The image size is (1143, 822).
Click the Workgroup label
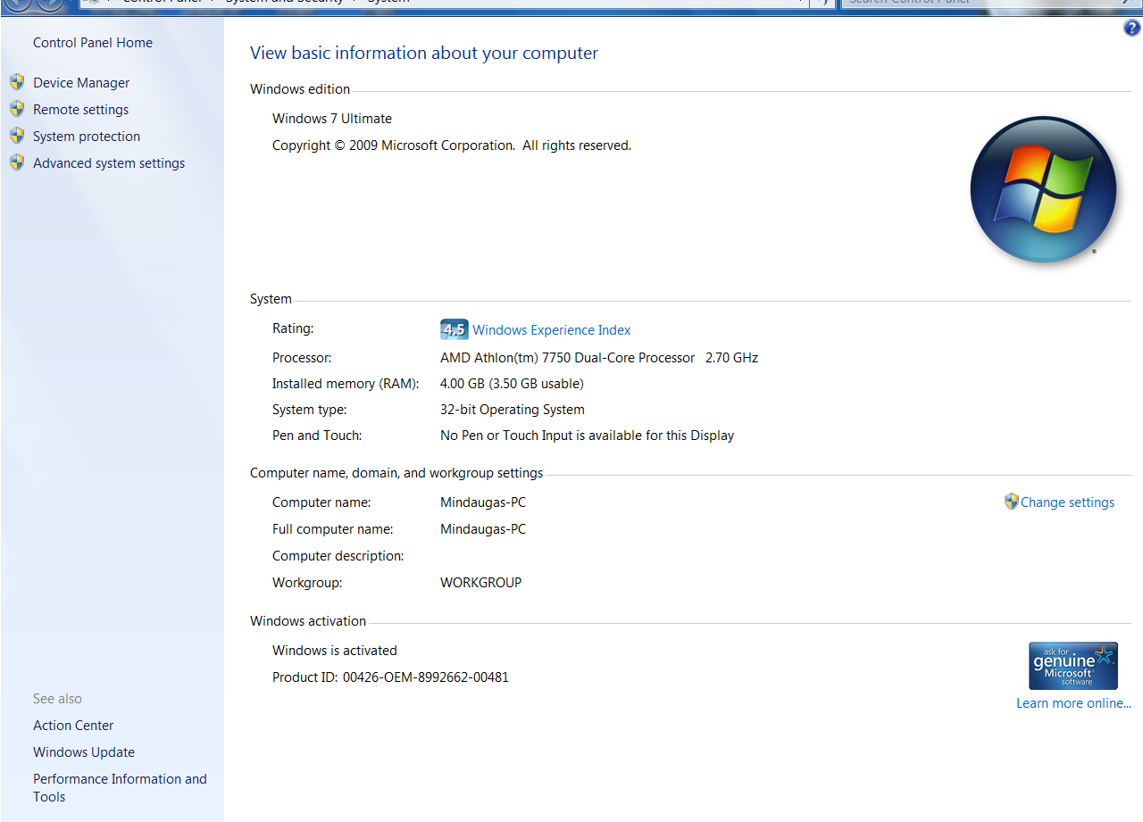coord(307,583)
